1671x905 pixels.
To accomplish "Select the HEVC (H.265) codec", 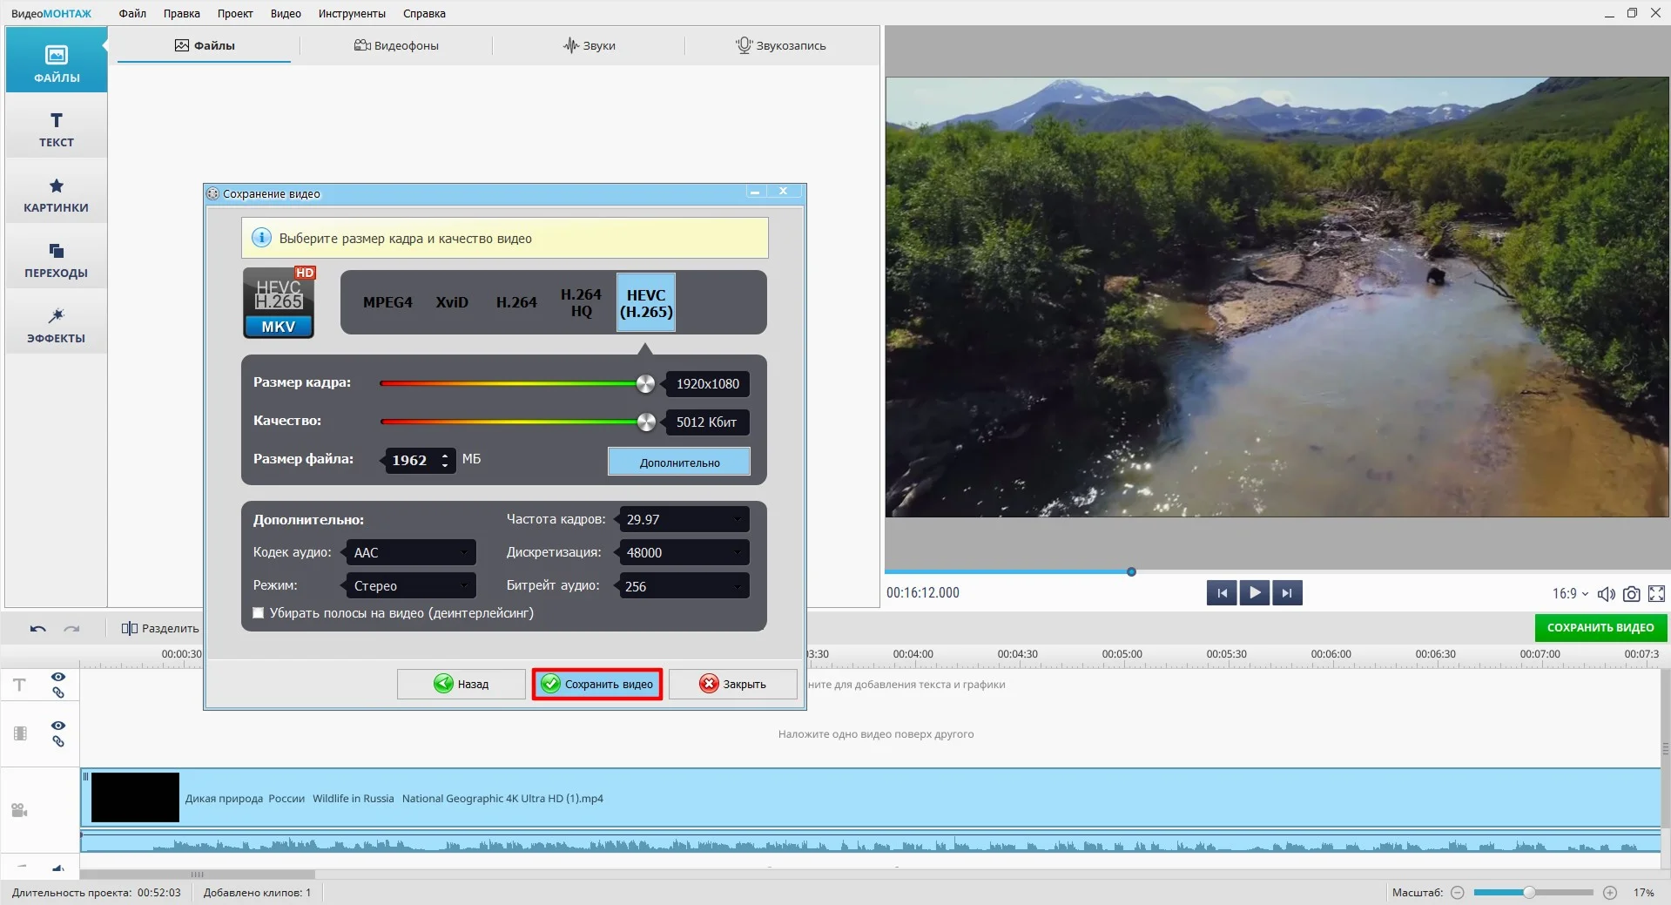I will coord(646,302).
